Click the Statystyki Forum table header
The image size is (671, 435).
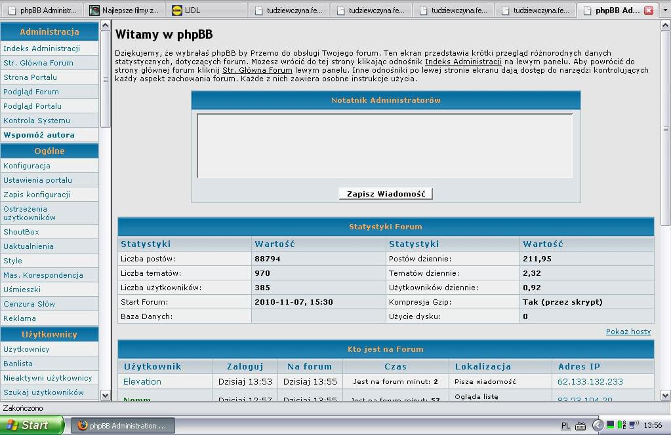[x=386, y=227]
